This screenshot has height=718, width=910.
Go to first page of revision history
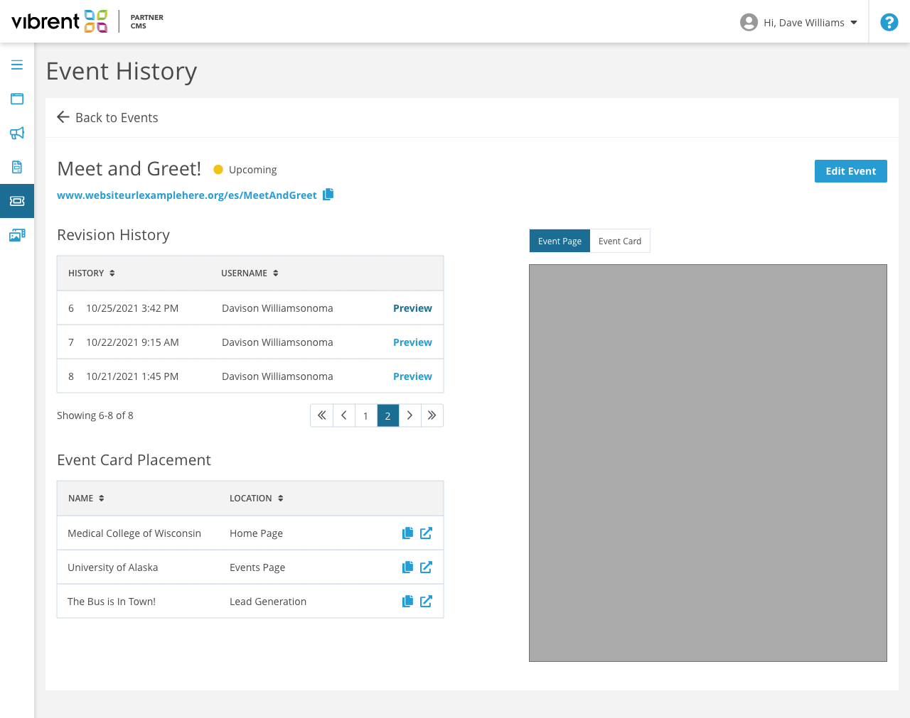(x=321, y=415)
